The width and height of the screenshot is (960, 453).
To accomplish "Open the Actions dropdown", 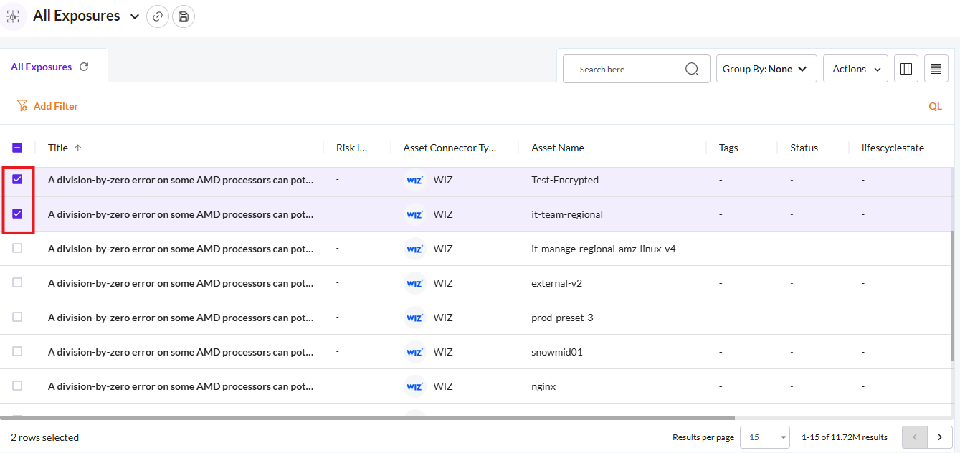I will pyautogui.click(x=855, y=69).
